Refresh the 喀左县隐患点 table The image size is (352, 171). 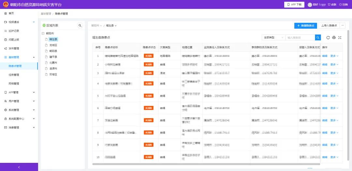(x=328, y=38)
